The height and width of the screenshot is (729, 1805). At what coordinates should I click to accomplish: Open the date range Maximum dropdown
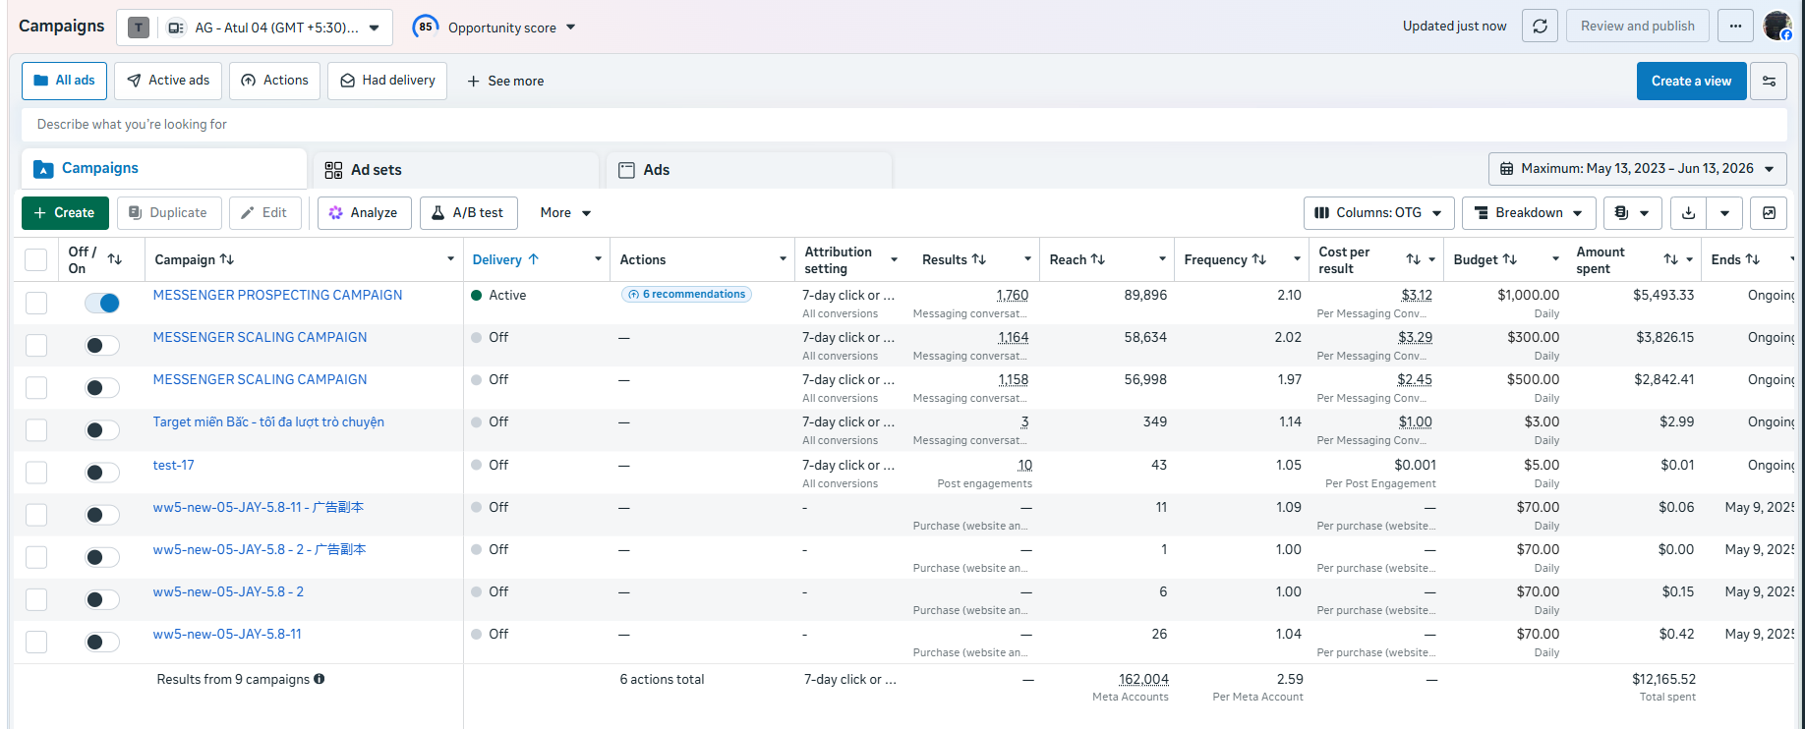1637,169
